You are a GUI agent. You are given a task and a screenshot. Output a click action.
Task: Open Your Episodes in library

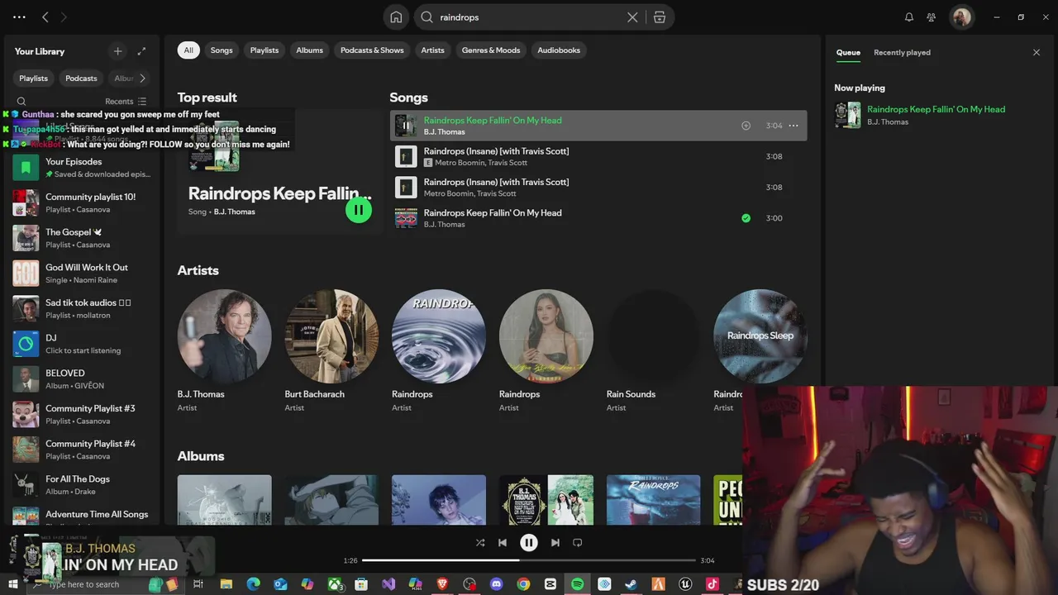83,168
